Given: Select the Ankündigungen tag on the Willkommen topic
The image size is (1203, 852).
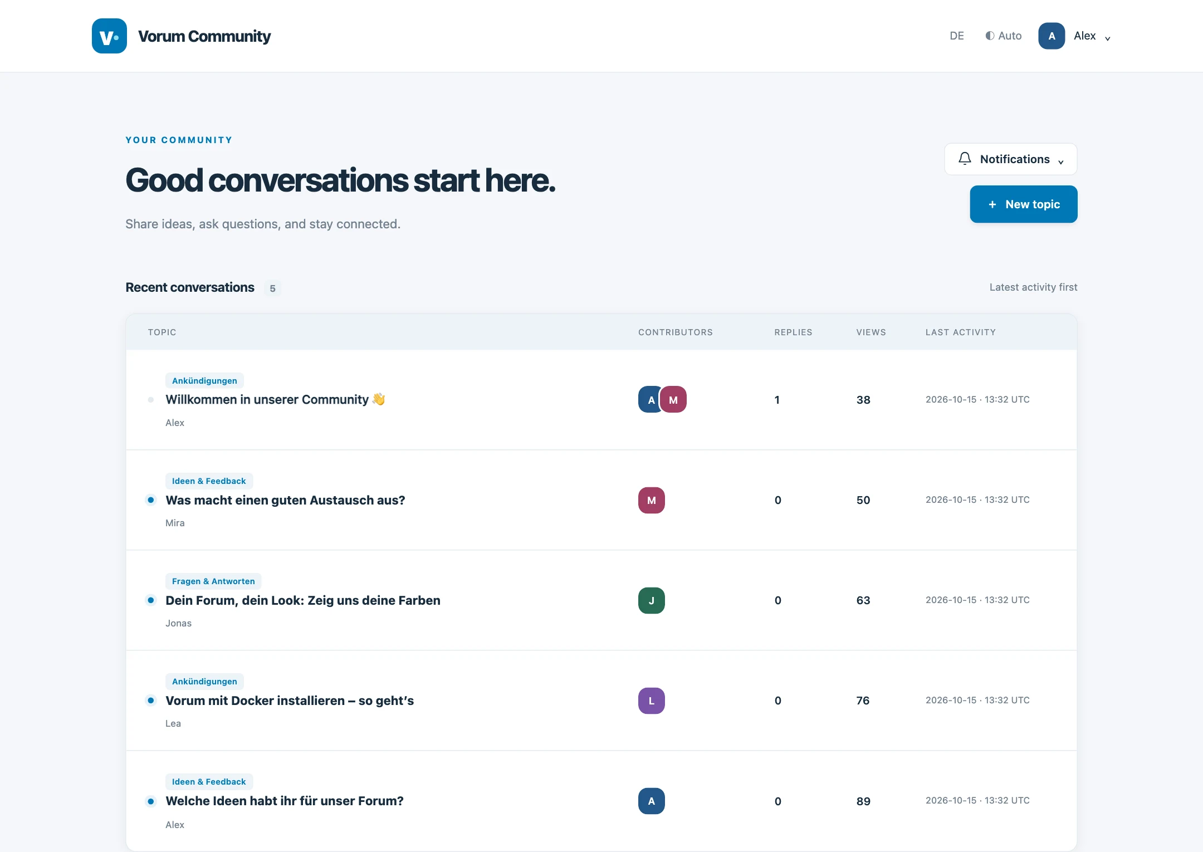Looking at the screenshot, I should (x=204, y=381).
